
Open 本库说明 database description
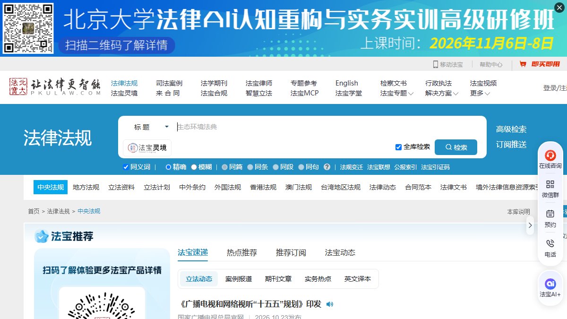click(x=518, y=212)
